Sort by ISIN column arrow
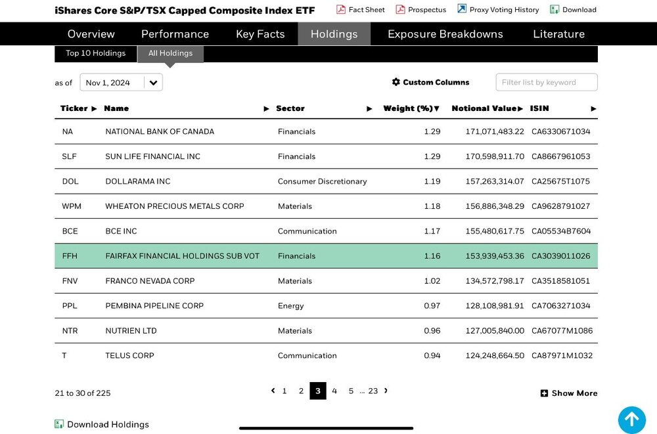The width and height of the screenshot is (657, 434). tap(593, 109)
